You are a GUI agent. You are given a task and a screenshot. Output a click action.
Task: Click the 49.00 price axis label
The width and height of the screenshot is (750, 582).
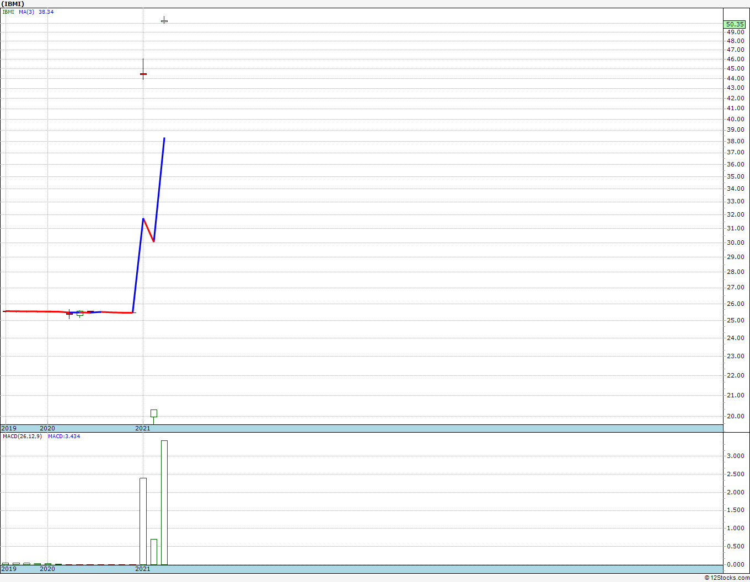point(735,32)
